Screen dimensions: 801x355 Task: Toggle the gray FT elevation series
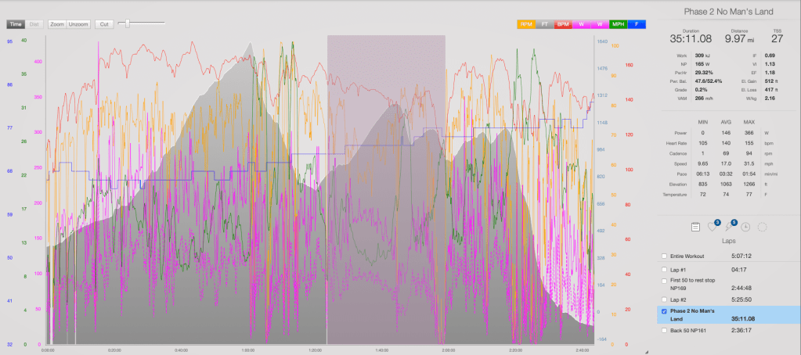point(543,24)
